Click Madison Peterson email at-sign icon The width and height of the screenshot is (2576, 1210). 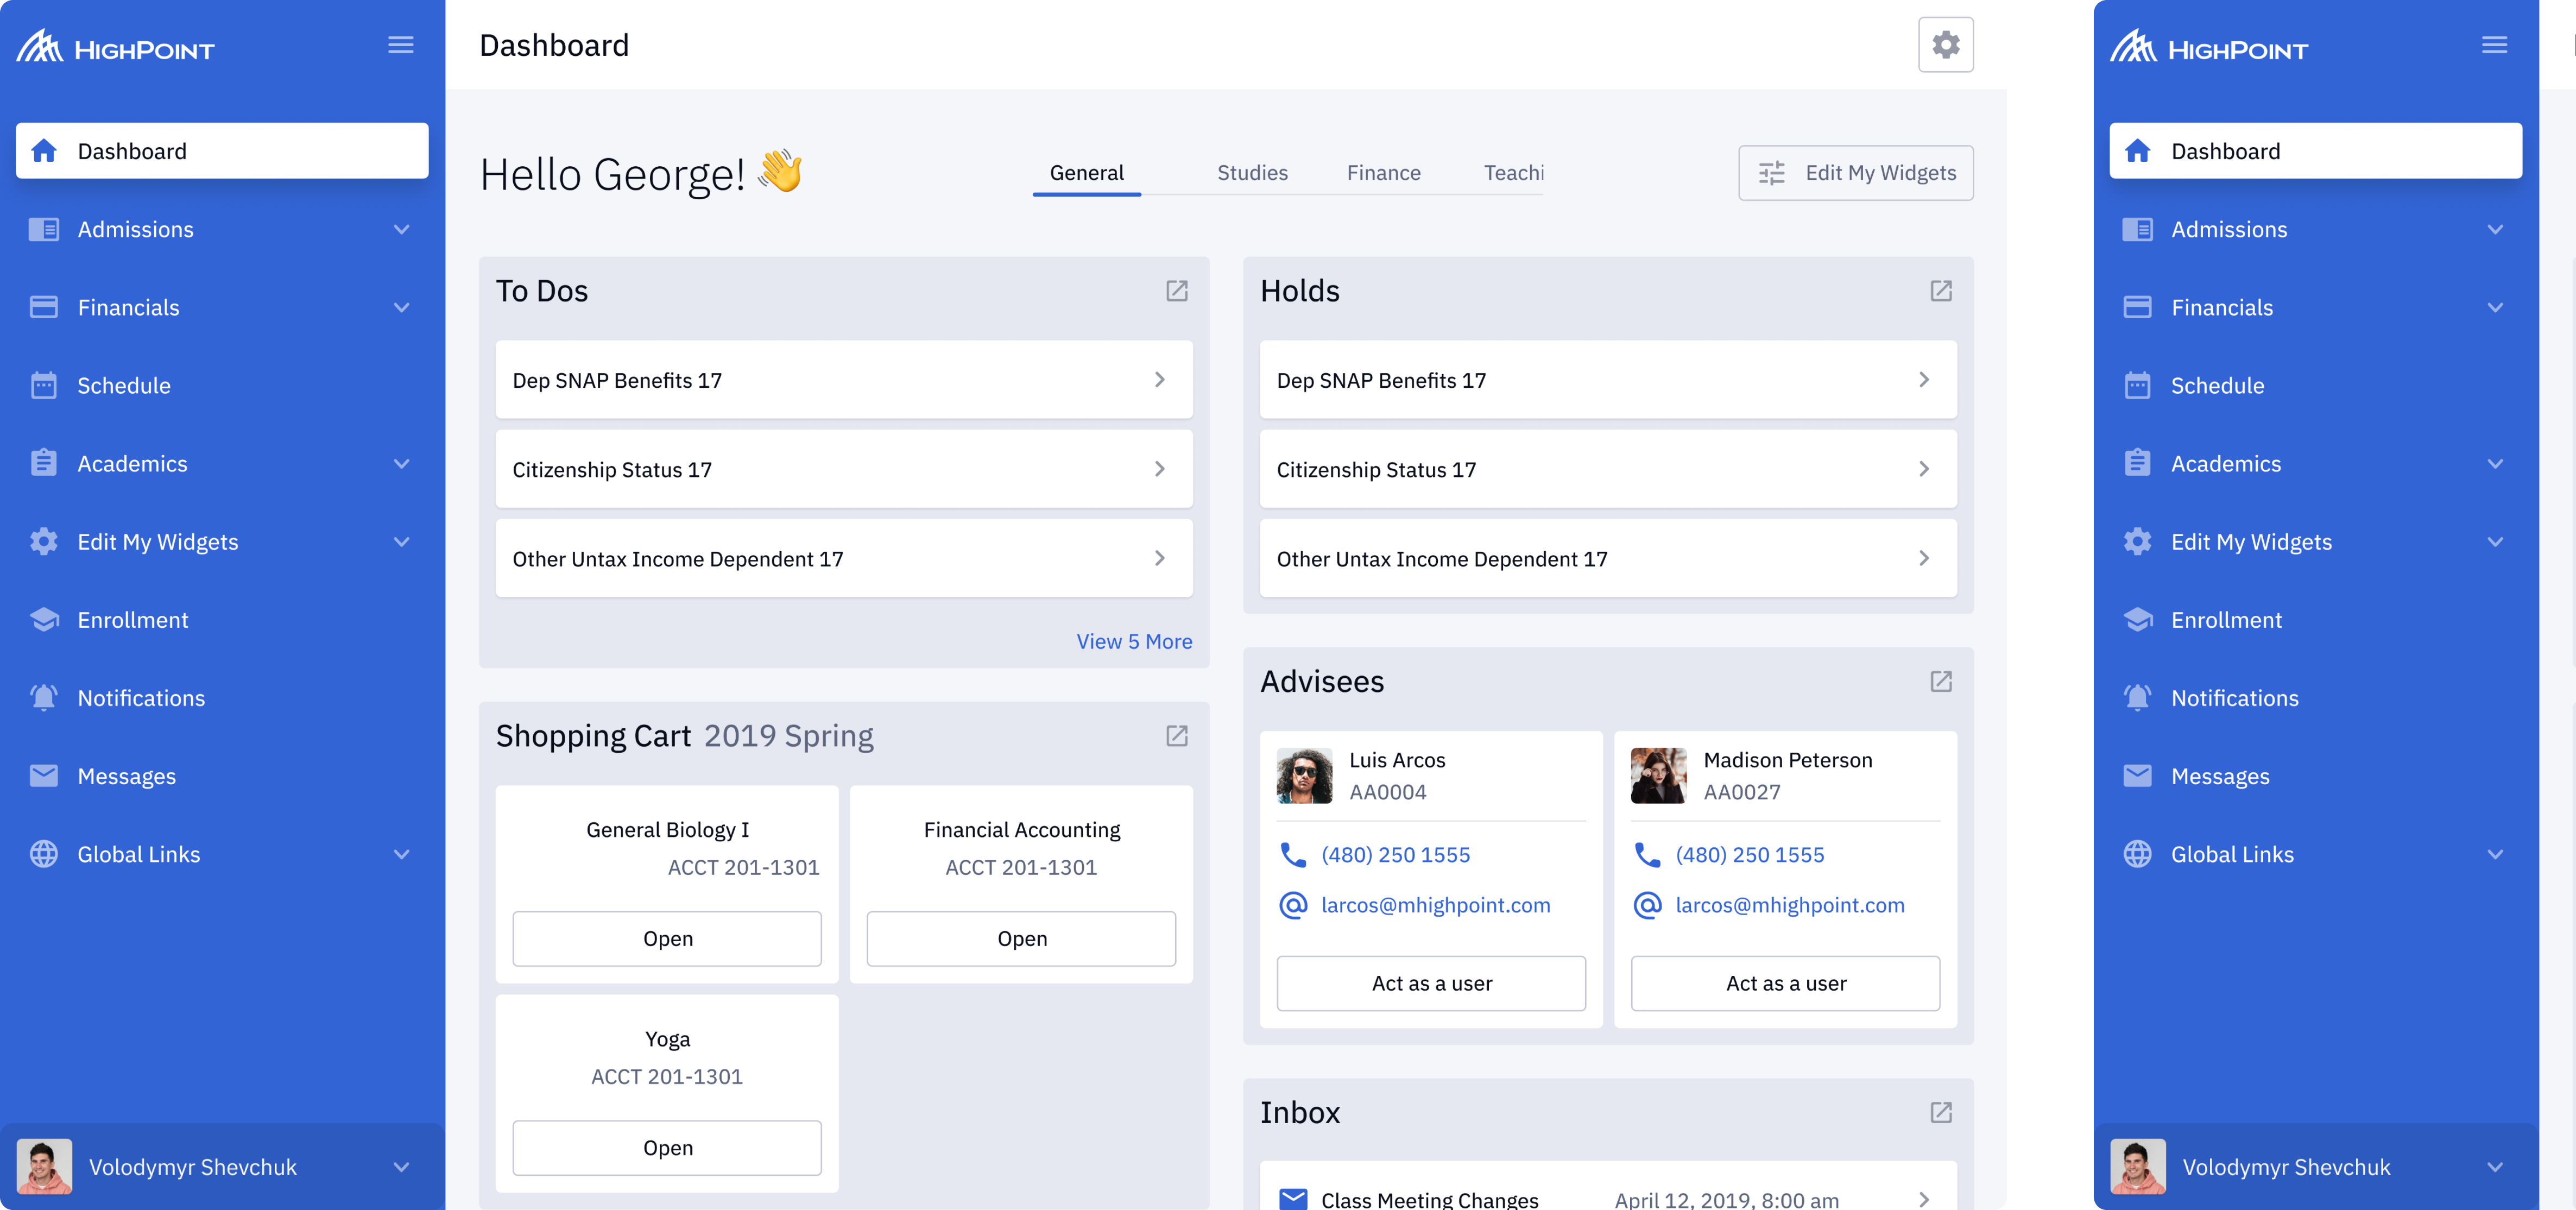tap(1647, 905)
